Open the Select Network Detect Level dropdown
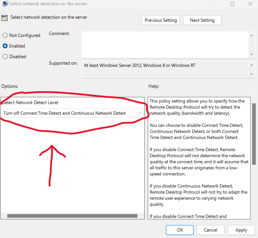258x238 pixels. tap(72, 113)
